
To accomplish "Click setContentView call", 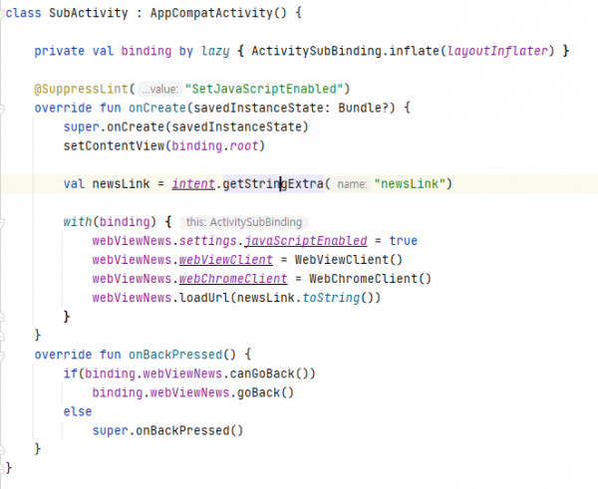I will click(114, 146).
